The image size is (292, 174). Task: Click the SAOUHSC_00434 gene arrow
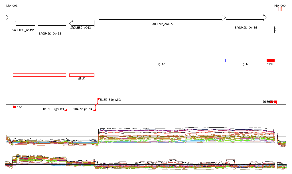pyautogui.click(x=82, y=23)
